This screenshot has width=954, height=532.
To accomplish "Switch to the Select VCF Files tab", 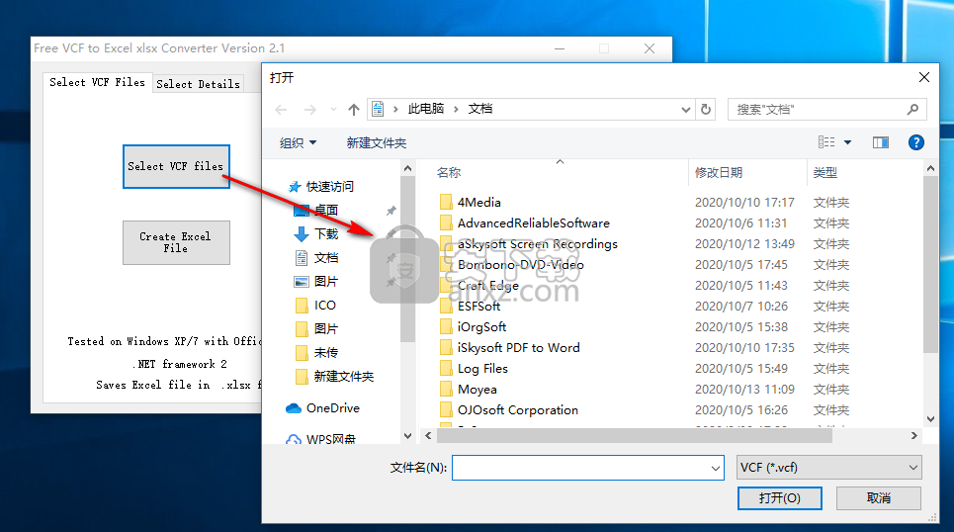I will click(x=97, y=82).
